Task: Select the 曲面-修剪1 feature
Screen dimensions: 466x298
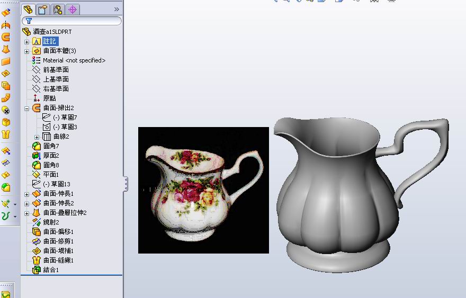Action: click(58, 241)
